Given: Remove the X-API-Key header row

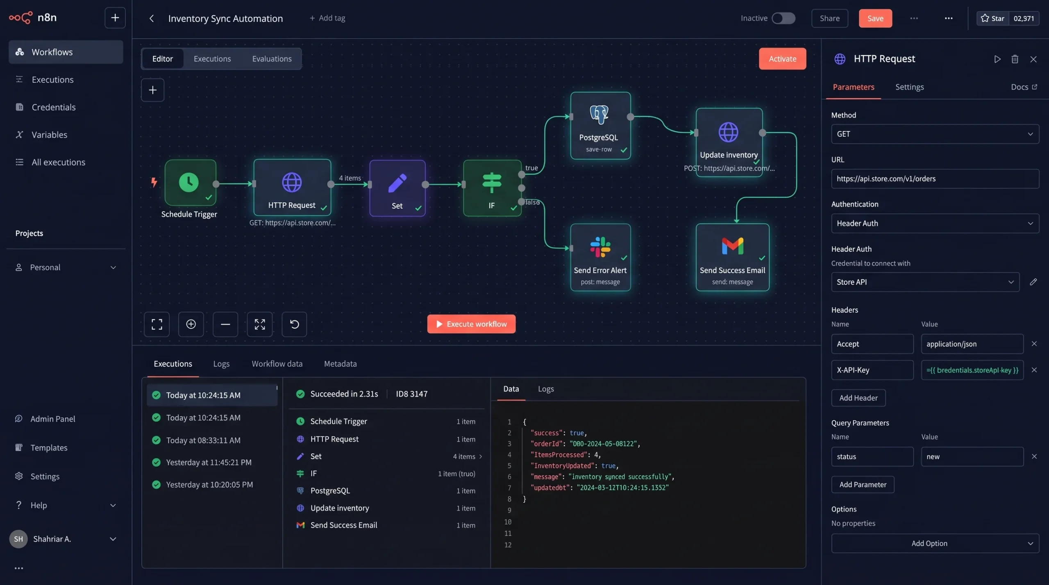Looking at the screenshot, I should [1034, 370].
